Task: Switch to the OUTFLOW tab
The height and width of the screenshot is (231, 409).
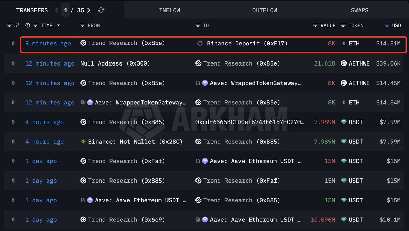Action: click(264, 10)
